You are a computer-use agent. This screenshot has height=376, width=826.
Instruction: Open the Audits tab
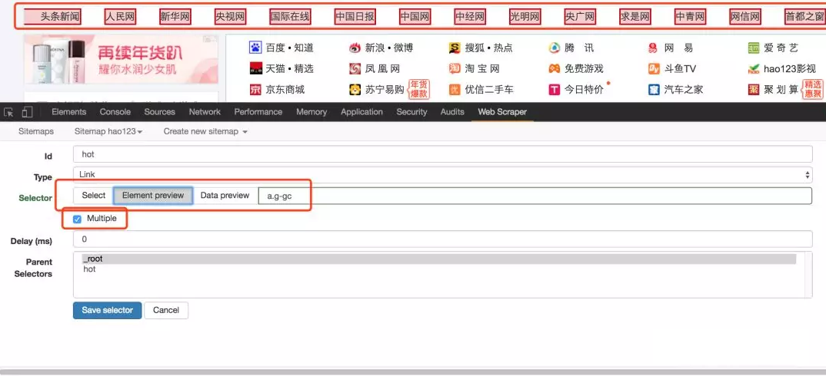tap(452, 112)
